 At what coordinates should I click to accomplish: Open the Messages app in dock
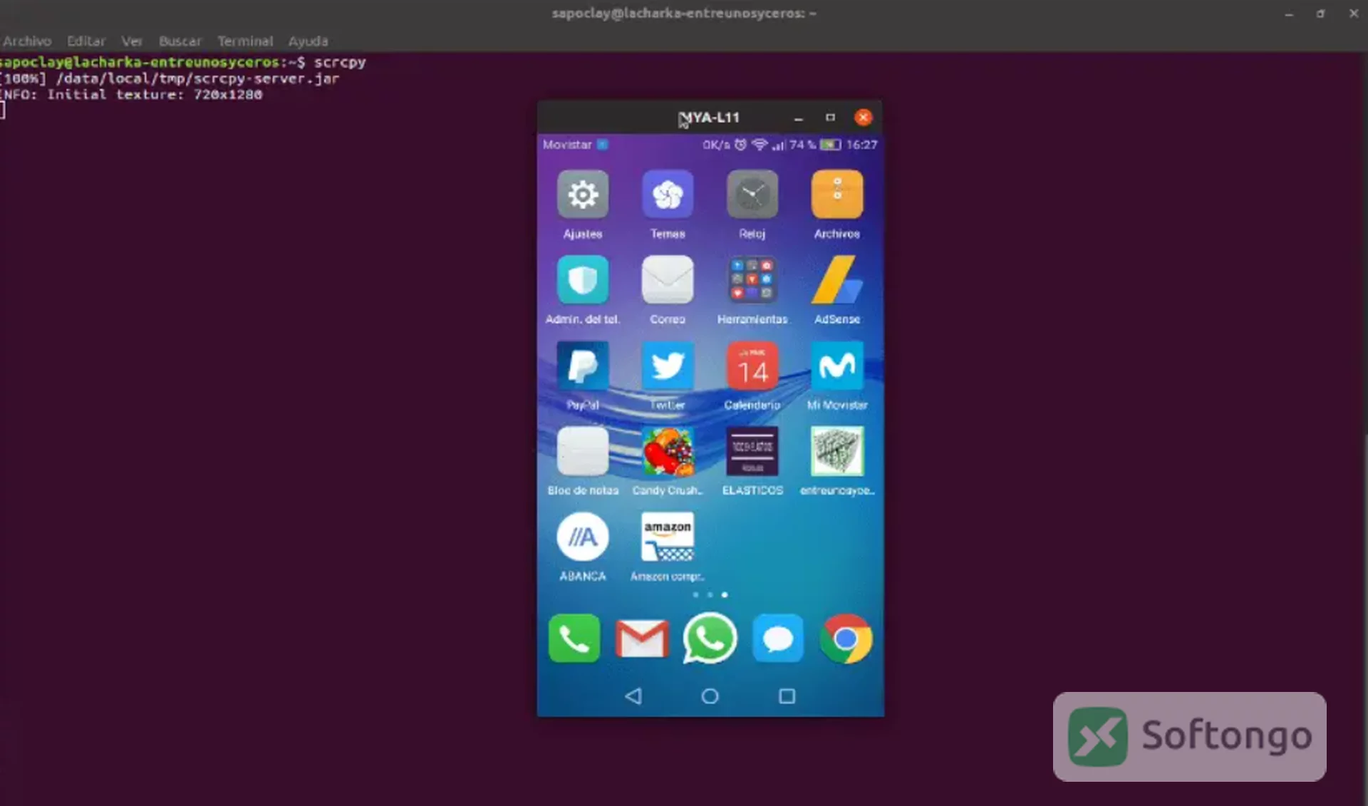[x=778, y=639]
